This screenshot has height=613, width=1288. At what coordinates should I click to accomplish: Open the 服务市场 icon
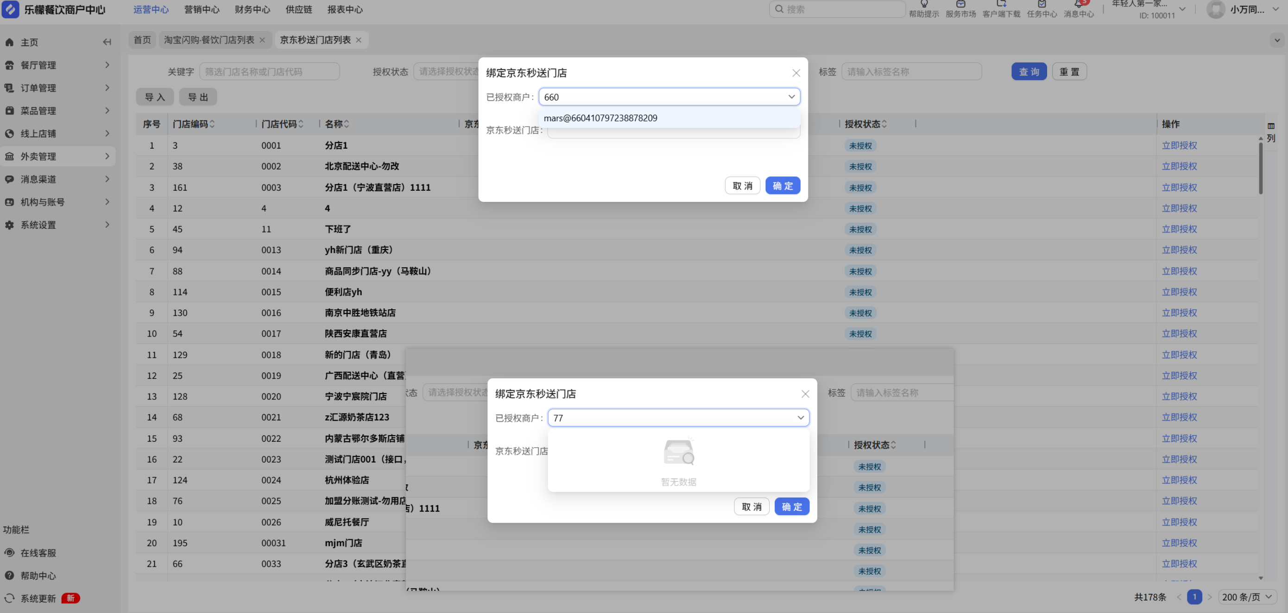click(960, 4)
